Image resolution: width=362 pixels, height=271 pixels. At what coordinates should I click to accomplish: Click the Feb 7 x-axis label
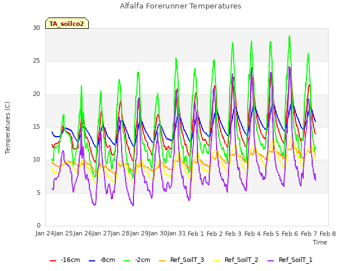[x=309, y=234]
